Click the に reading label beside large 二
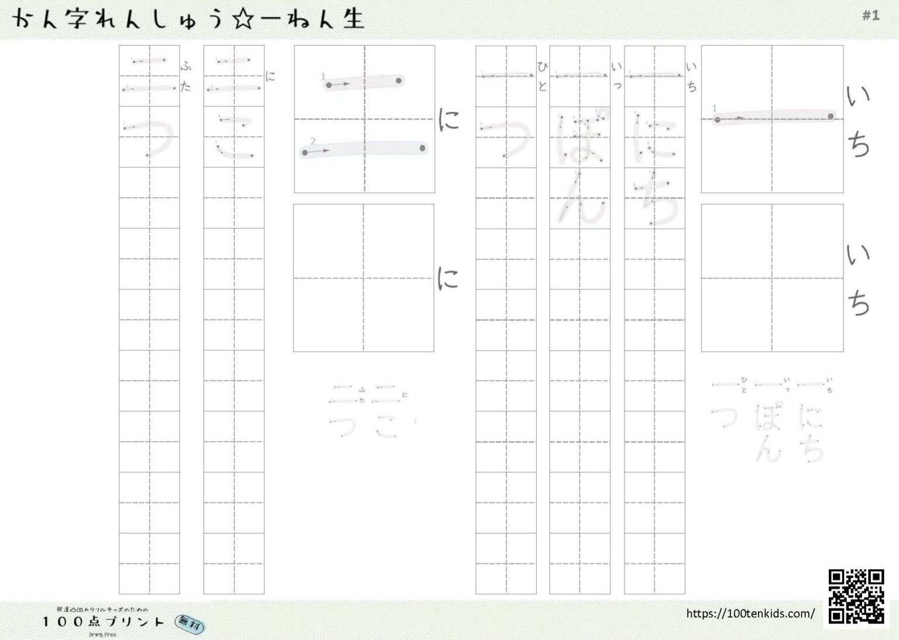The image size is (899, 640). tap(449, 120)
